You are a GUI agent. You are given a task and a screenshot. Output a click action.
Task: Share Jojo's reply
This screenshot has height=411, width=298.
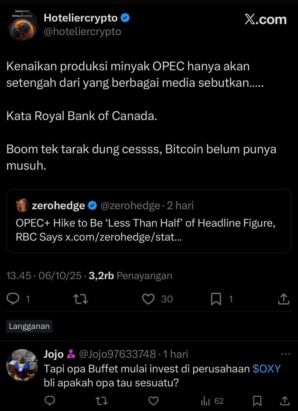tap(284, 401)
